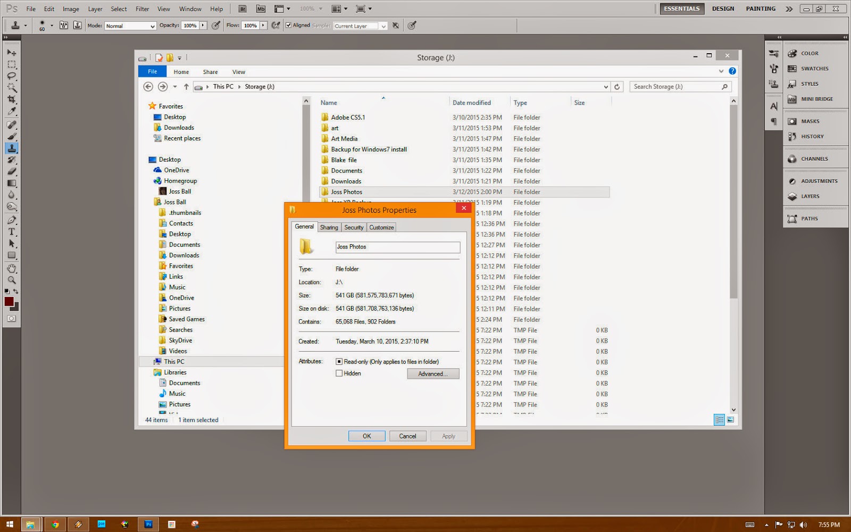Open the Paragraph panel icon
The image size is (851, 532).
774,122
